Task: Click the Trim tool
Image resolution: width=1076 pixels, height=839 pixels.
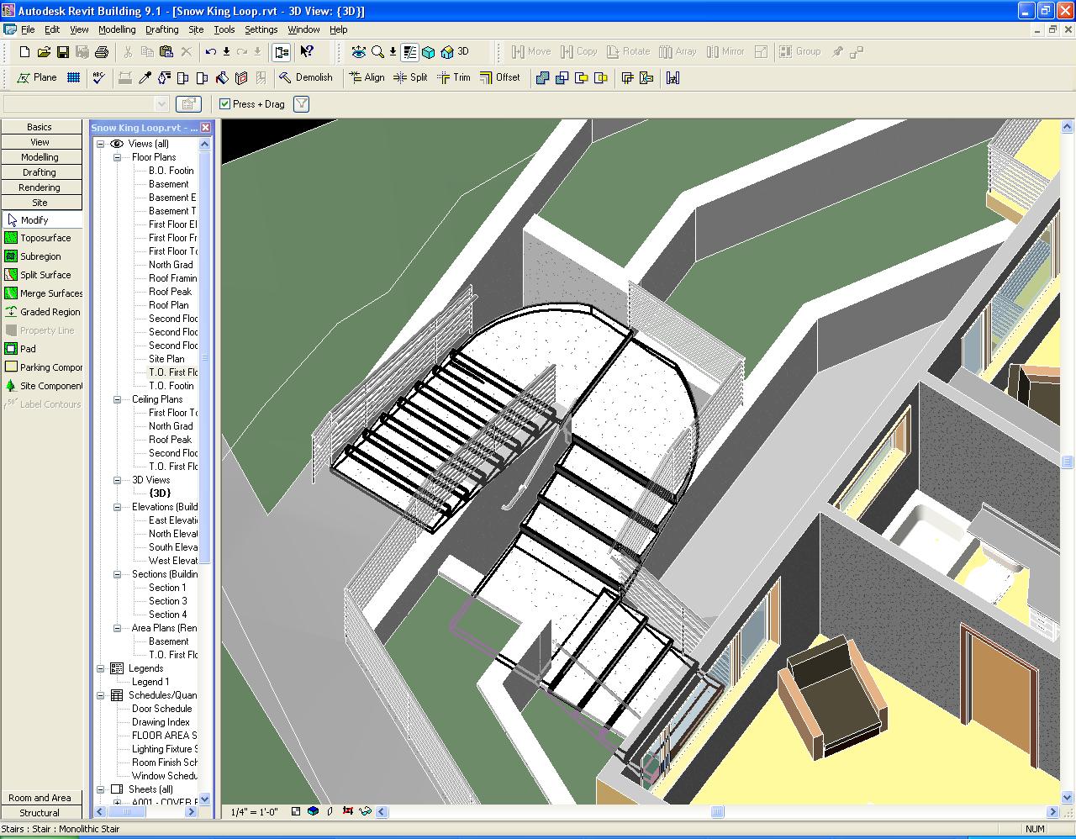Action: coord(453,77)
